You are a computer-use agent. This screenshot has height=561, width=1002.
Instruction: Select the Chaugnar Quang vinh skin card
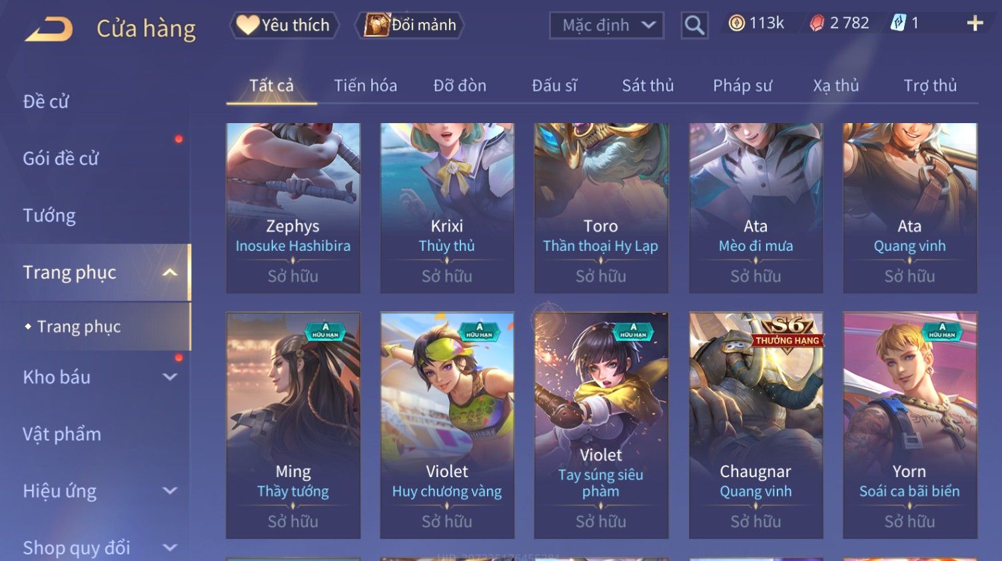pos(755,425)
